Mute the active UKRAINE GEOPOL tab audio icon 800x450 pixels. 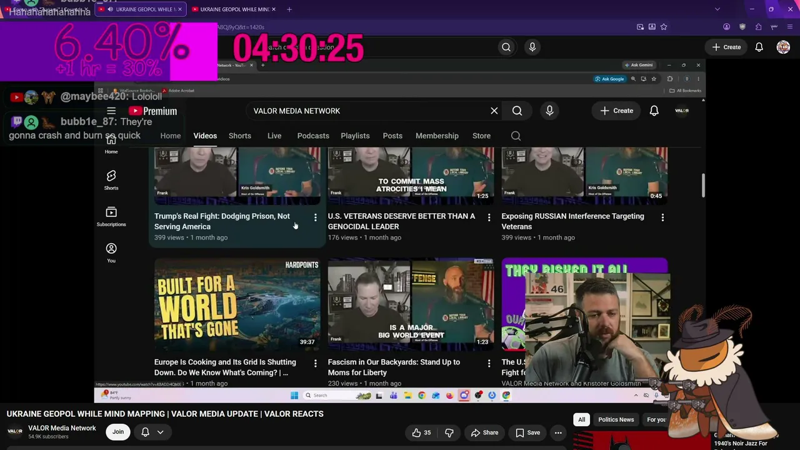[x=110, y=9]
